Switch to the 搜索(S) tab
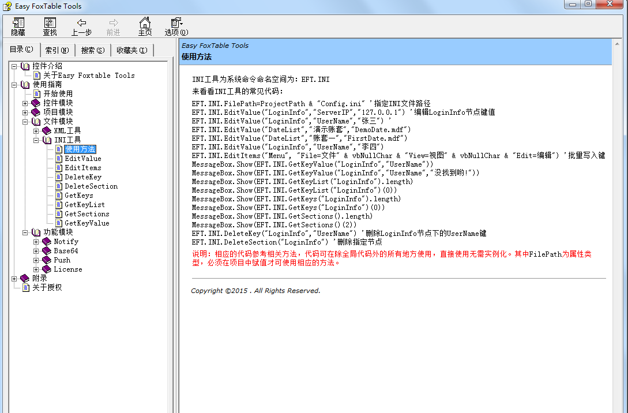The image size is (628, 413). (x=93, y=50)
